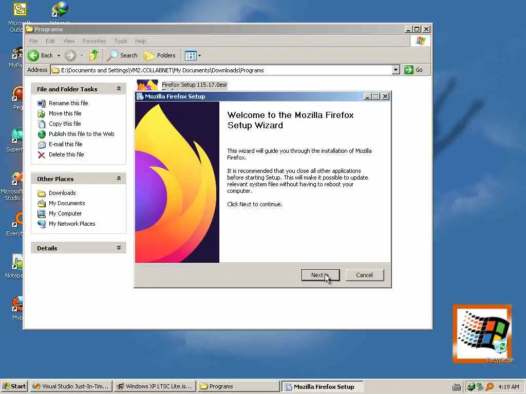Viewport: 526px width, 394px height.
Task: Open the Help menu
Action: click(x=141, y=41)
